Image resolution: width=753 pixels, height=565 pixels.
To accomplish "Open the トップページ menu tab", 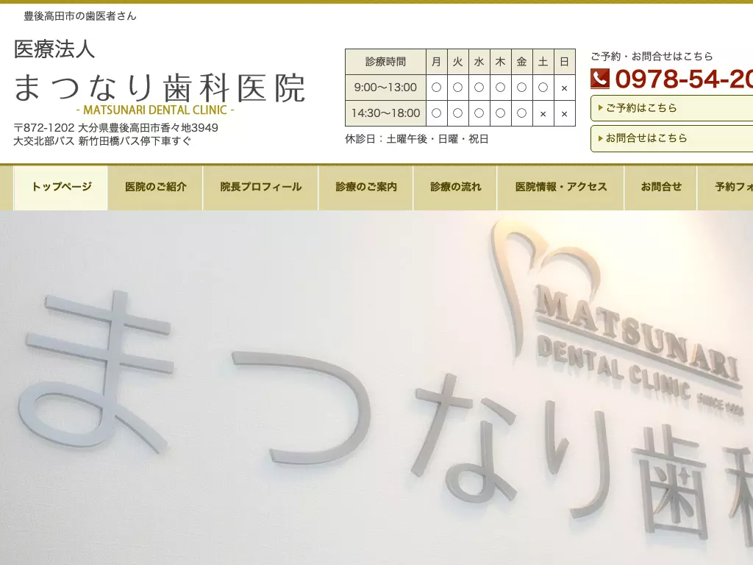I will (x=61, y=188).
